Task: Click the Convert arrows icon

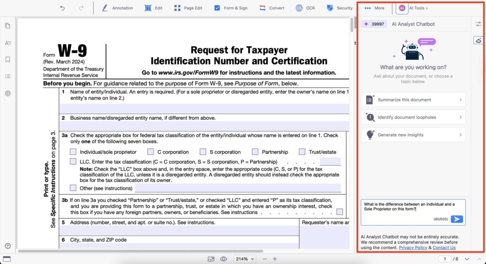Action: point(262,8)
